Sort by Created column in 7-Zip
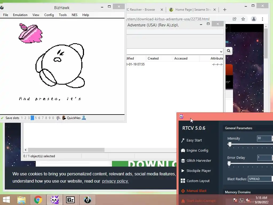Image resolution: width=273 pixels, height=205 pixels. [153, 58]
